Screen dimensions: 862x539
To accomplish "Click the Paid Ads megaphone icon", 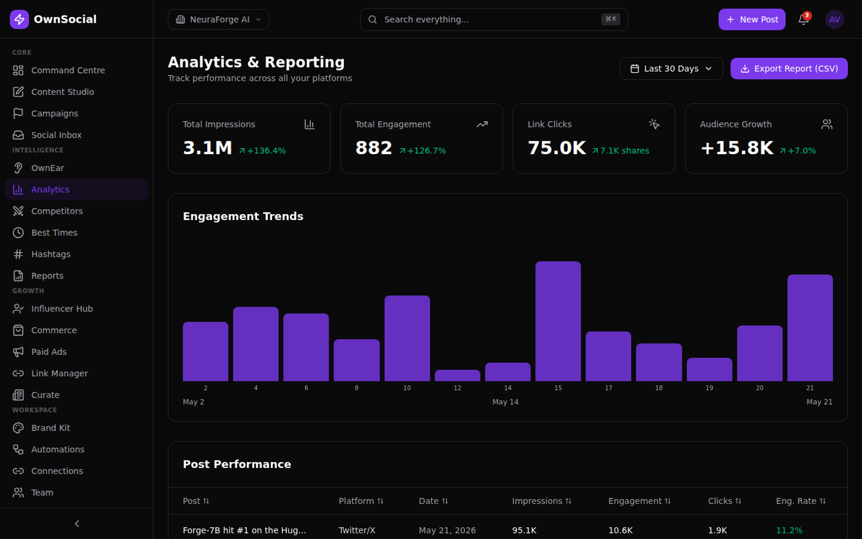I will click(x=18, y=352).
